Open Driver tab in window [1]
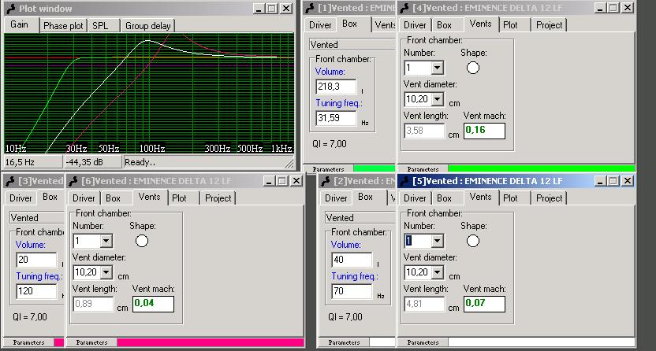The height and width of the screenshot is (351, 656). pos(320,25)
